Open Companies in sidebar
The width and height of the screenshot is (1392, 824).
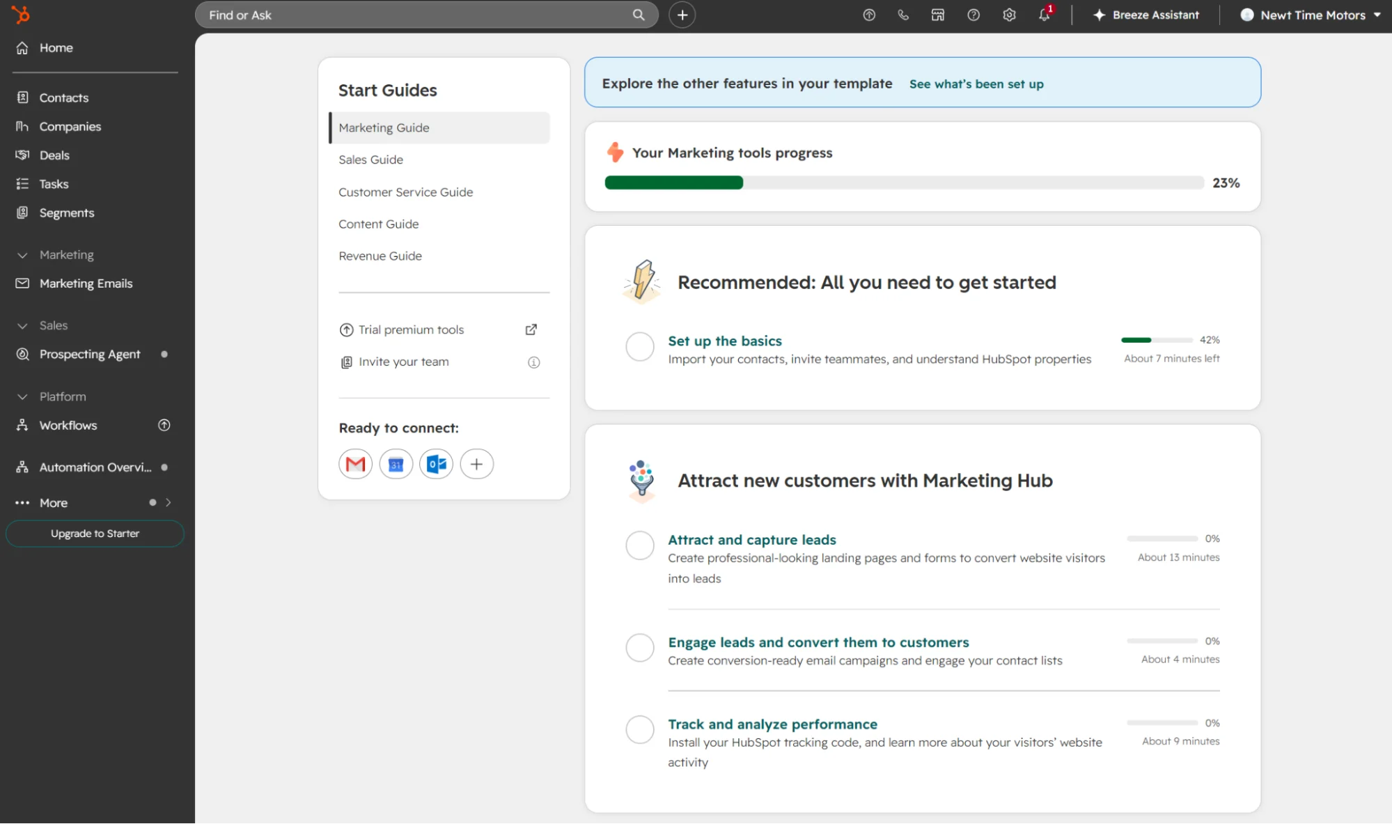[x=70, y=126]
